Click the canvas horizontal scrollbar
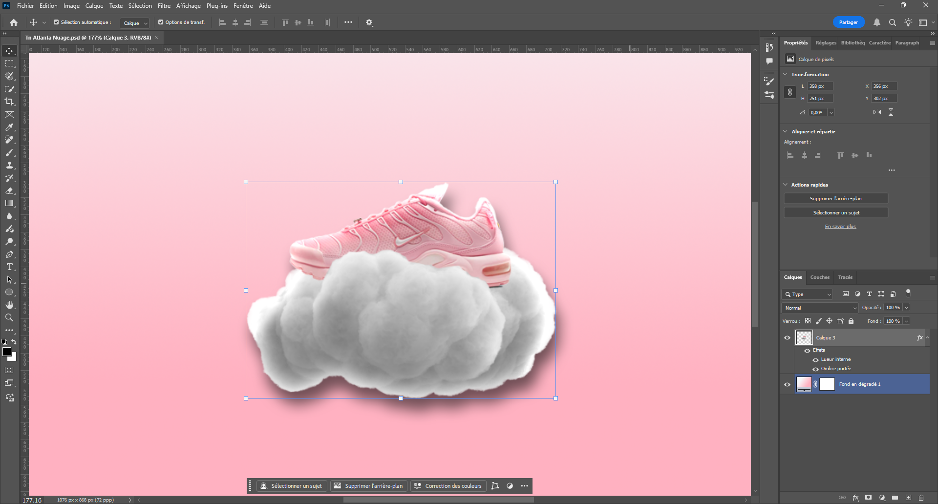The width and height of the screenshot is (938, 504). tap(438, 500)
